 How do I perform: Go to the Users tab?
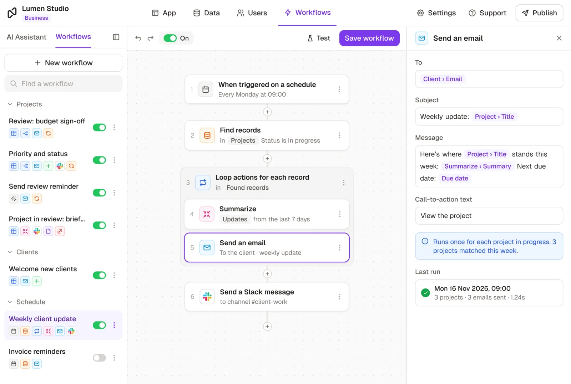click(252, 13)
